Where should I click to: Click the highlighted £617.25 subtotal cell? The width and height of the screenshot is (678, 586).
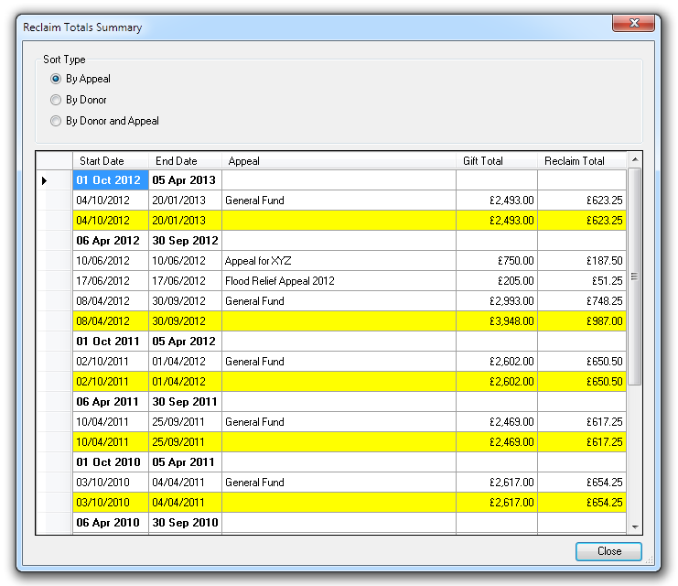pos(582,442)
